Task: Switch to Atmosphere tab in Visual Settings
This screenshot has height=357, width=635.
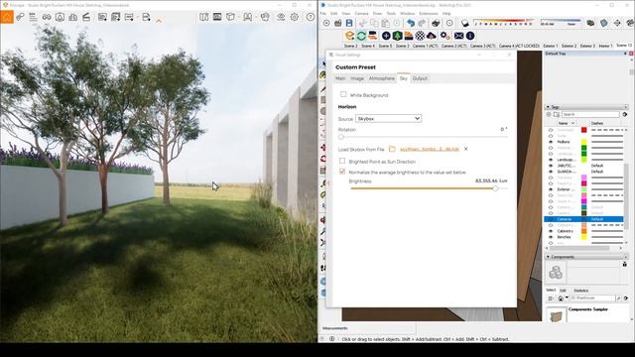Action: [x=381, y=78]
